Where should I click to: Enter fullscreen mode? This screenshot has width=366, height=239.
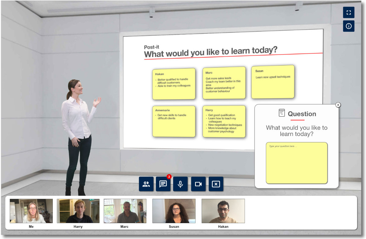tap(349, 12)
